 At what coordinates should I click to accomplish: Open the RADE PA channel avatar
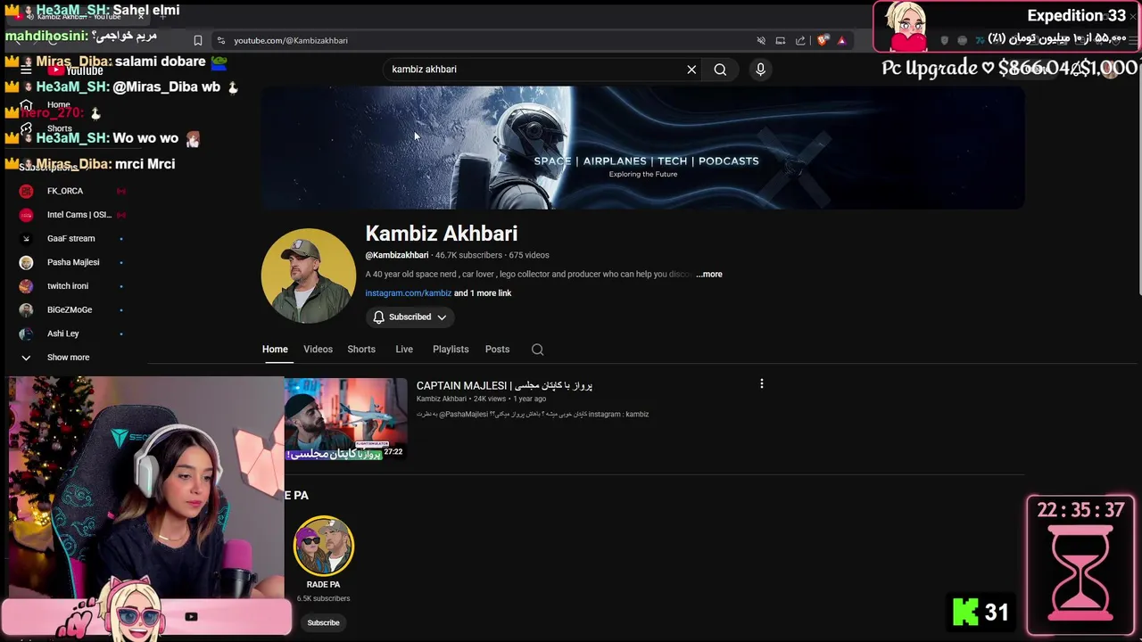point(324,546)
